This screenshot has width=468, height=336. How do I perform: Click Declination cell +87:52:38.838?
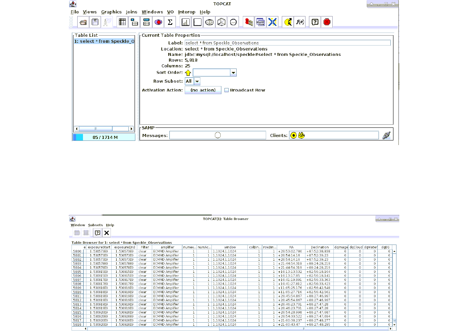(319, 251)
